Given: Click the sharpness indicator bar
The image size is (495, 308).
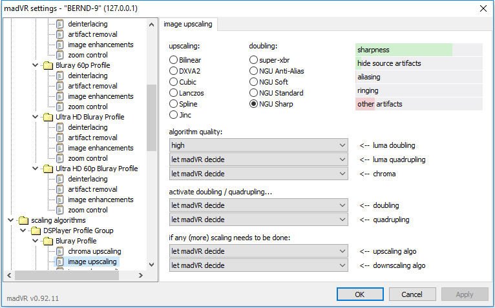Looking at the screenshot, I should [419, 50].
